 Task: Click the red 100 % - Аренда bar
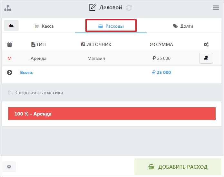112,114
